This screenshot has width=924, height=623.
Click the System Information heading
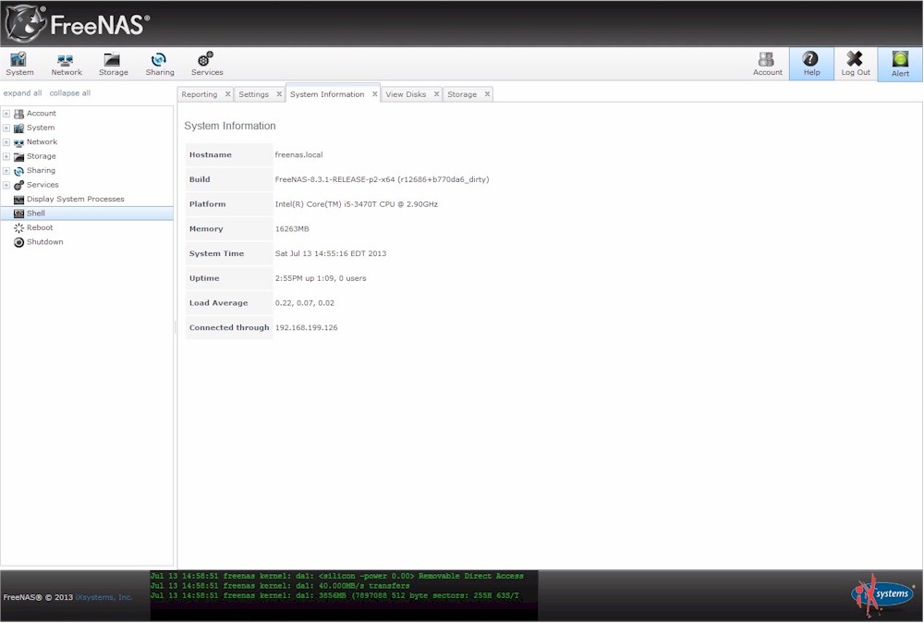(230, 126)
